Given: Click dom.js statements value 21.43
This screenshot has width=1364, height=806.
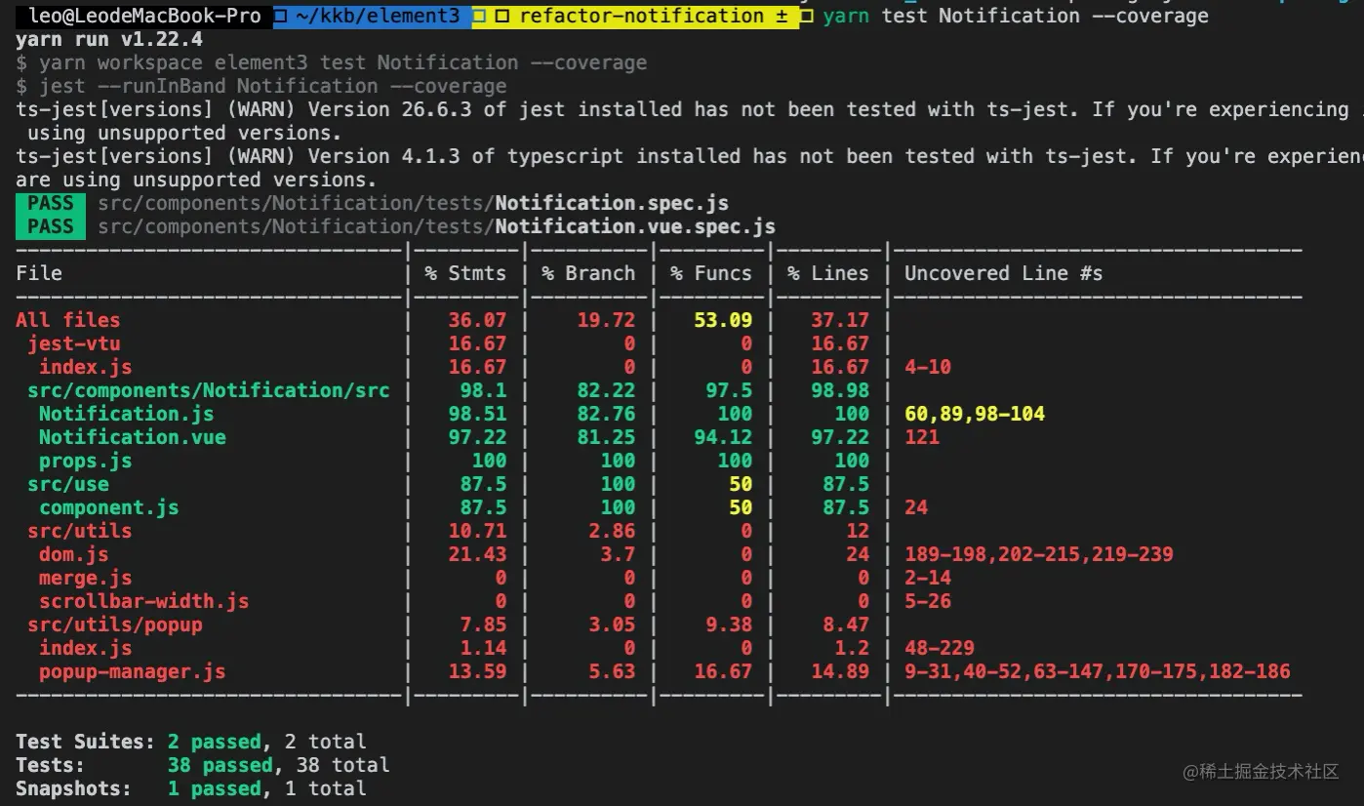Looking at the screenshot, I should (x=477, y=554).
